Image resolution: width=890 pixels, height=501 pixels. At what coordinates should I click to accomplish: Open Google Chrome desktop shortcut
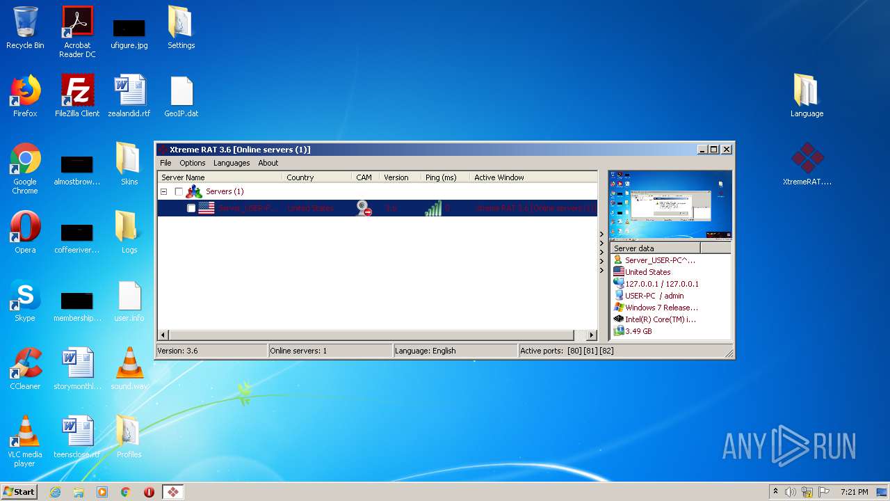pos(25,168)
